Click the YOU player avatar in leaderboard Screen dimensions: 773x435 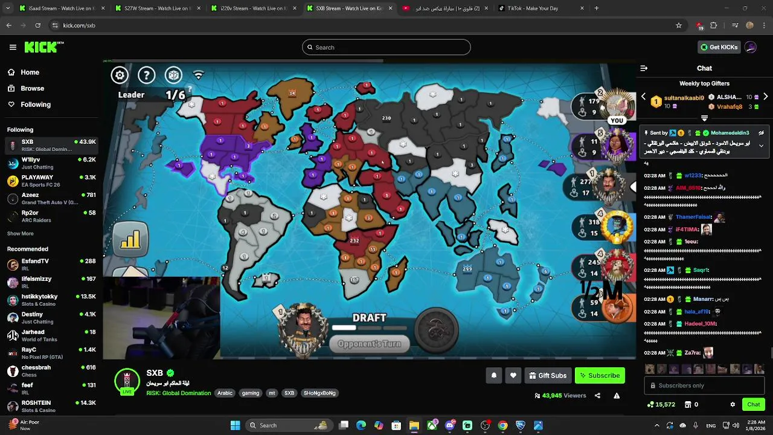point(617,106)
